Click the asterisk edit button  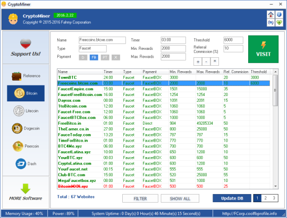click(x=215, y=62)
